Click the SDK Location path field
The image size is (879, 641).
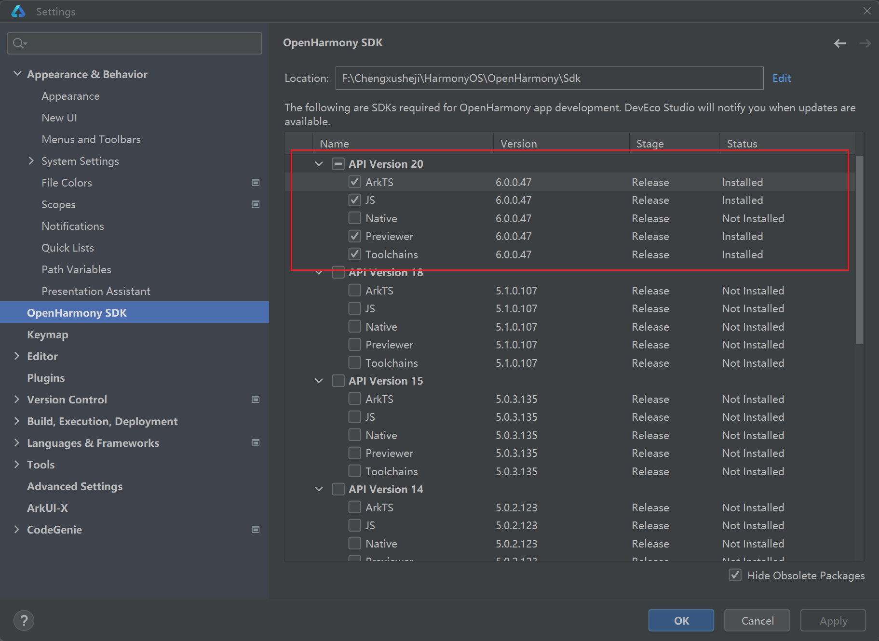549,78
